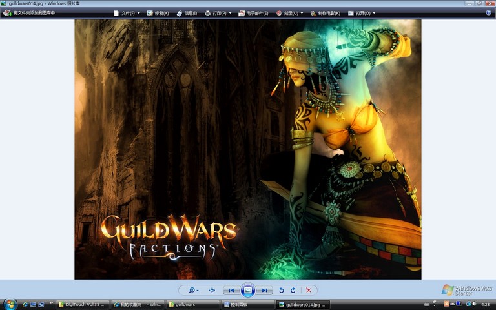The width and height of the screenshot is (496, 310).
Task: Expand the 打印(P) dropdown arrow
Action: [x=231, y=13]
